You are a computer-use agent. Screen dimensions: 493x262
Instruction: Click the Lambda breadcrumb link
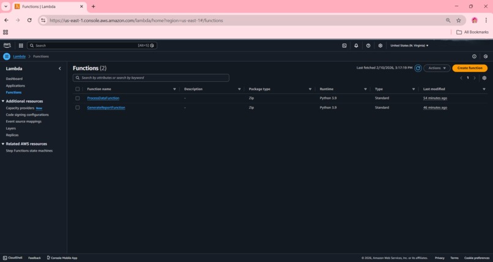tap(19, 56)
